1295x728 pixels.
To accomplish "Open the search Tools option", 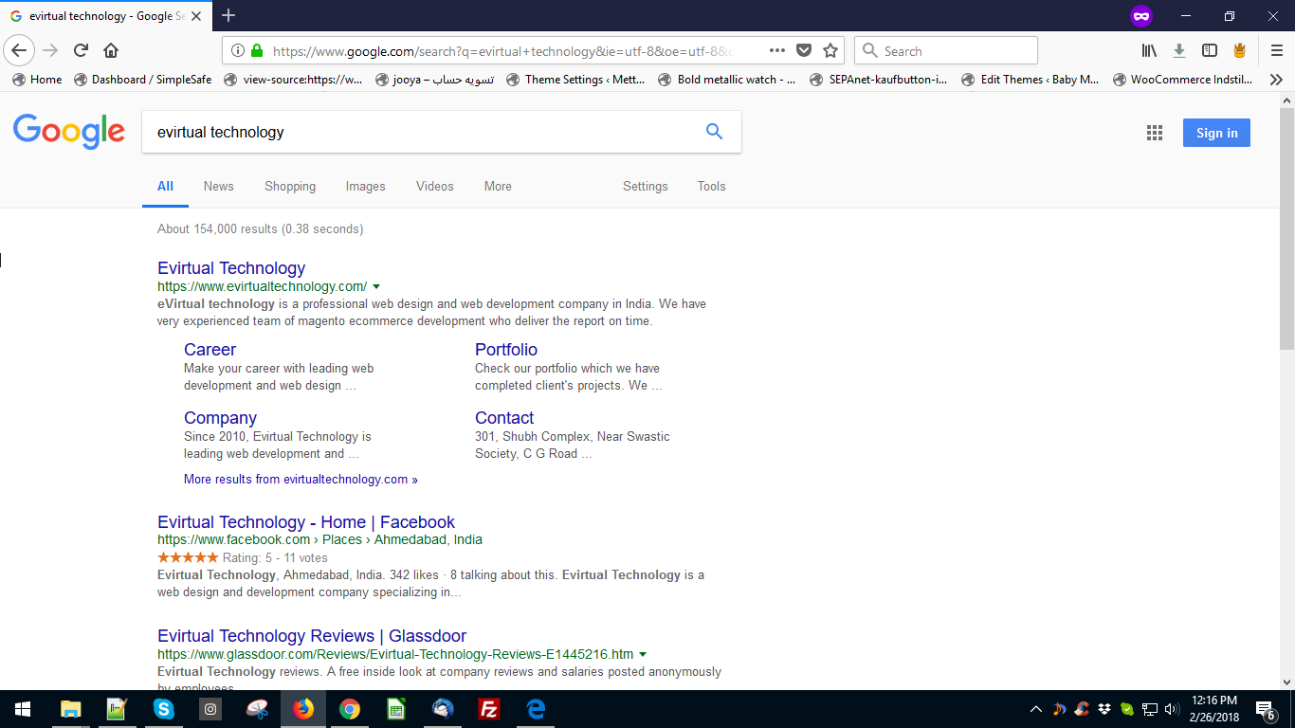I will point(711,186).
